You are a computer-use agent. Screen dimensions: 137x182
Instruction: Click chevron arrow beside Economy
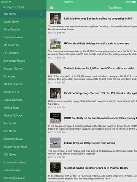[x=41, y=76]
